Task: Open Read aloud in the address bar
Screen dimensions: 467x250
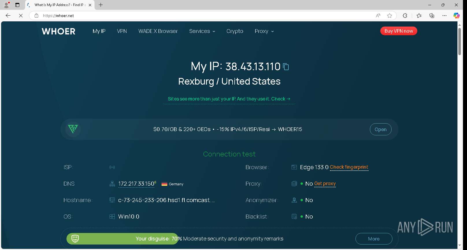Action: click(x=378, y=16)
